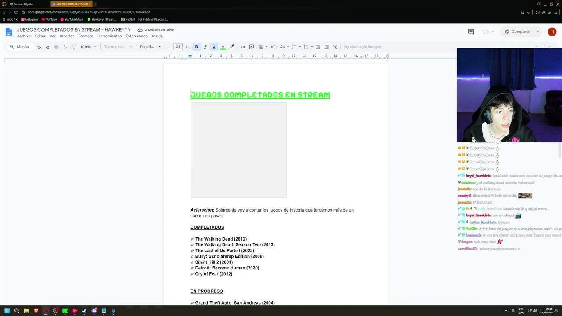Screen dimensions: 562x316
Task: Open a new browser tab
Action: click(95, 4)
